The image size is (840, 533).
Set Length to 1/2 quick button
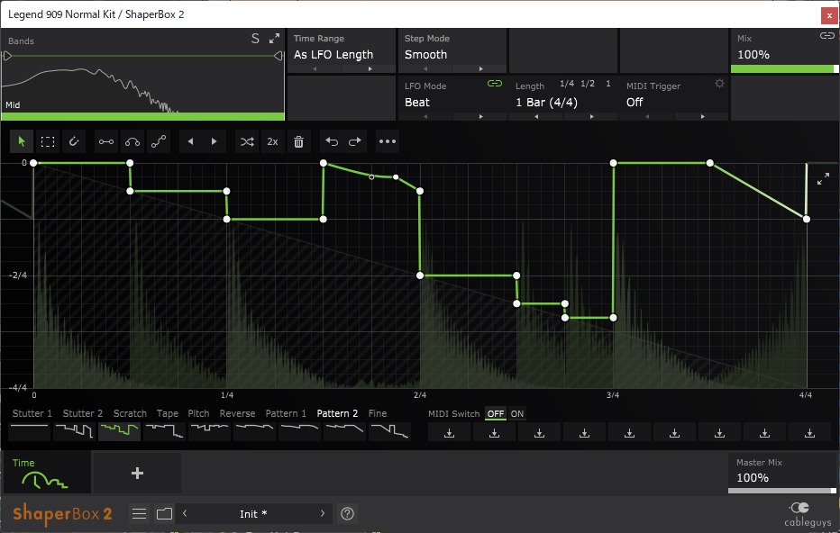pos(588,84)
